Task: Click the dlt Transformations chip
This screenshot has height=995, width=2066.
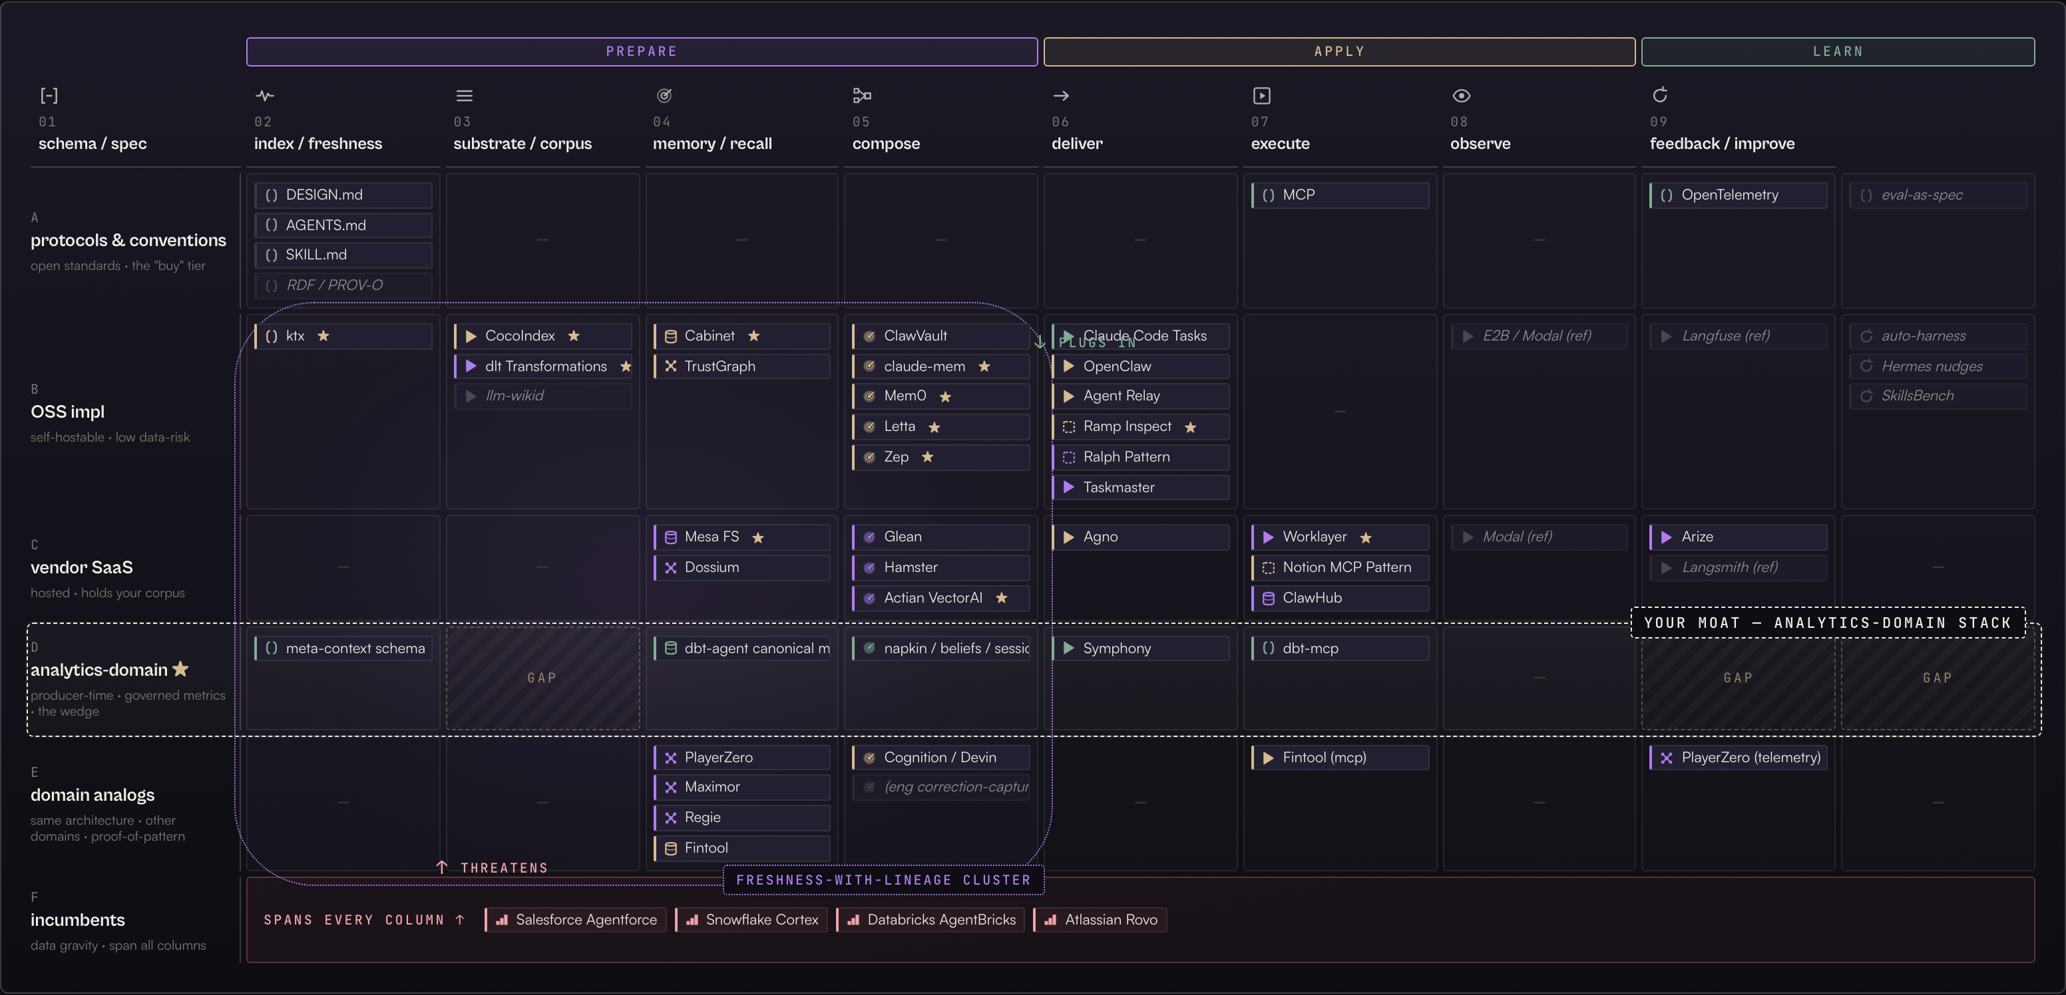Action: [543, 366]
